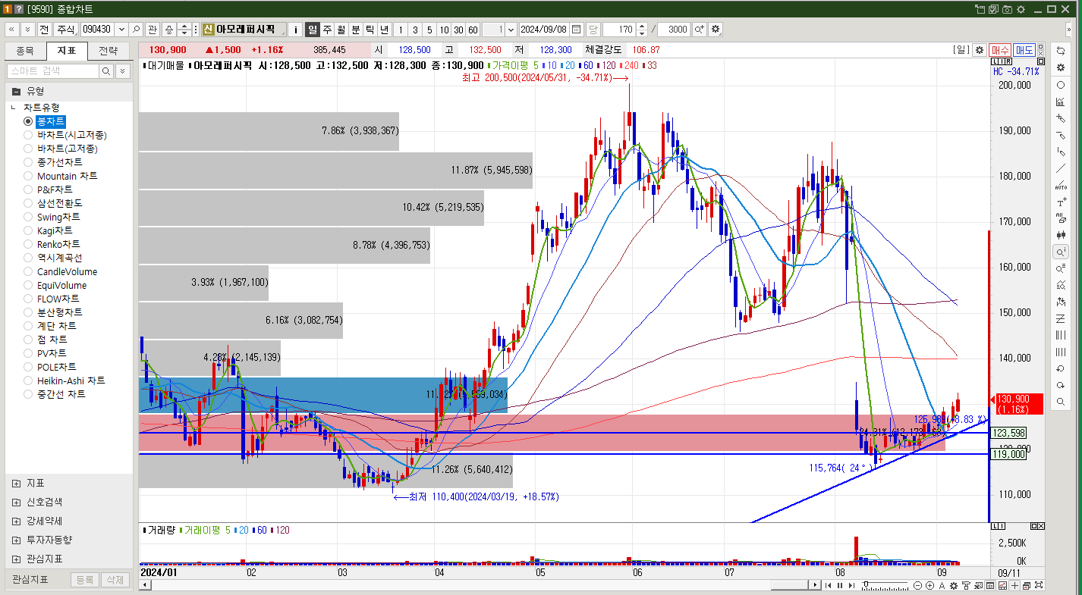The image size is (1082, 595).
Task: Click the 스마트 검색 input field
Action: click(52, 70)
